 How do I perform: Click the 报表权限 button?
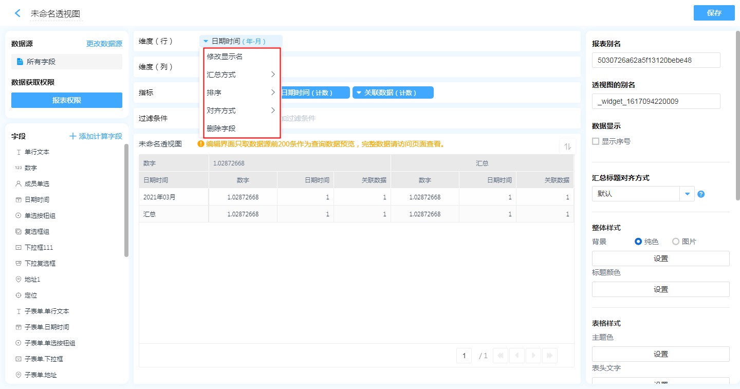(67, 100)
